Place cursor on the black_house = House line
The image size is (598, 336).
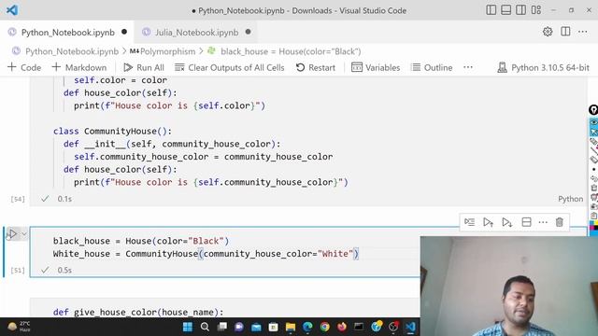tap(141, 241)
